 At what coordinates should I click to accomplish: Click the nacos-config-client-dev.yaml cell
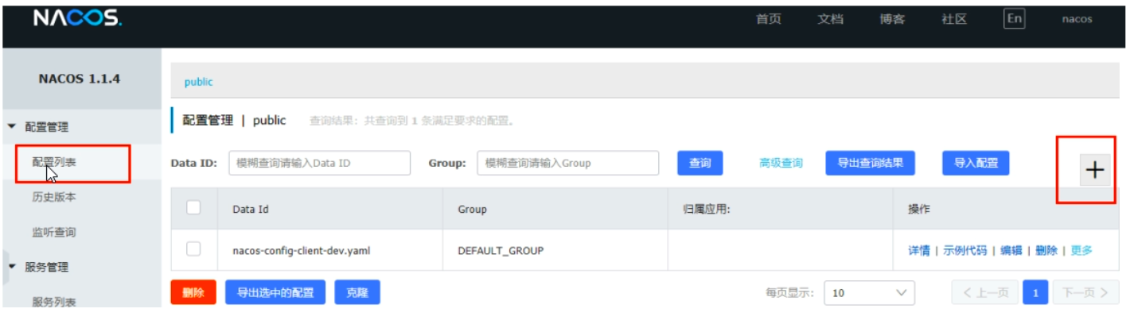point(330,250)
